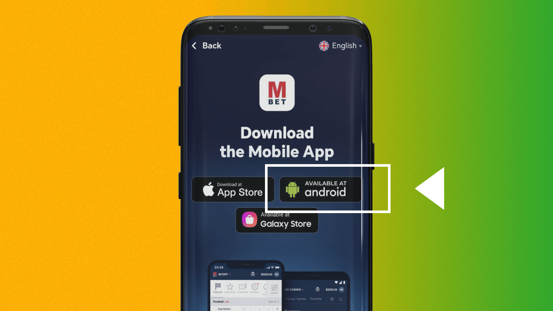Click the MBet app logo icon
The width and height of the screenshot is (553, 311).
(x=276, y=92)
